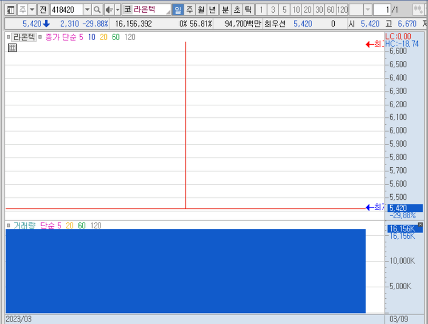The width and height of the screenshot is (428, 324).
Task: Click the magnifier stock search icon
Action: coord(97,10)
